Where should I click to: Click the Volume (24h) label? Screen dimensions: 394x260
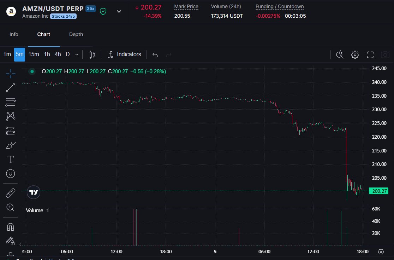226,6
